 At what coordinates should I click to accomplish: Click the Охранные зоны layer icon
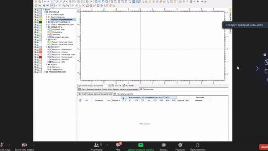(50, 29)
